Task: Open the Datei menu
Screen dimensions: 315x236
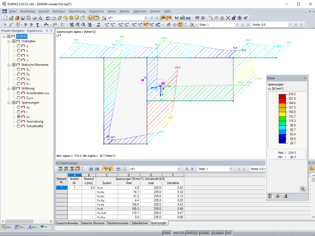Action: (13, 11)
